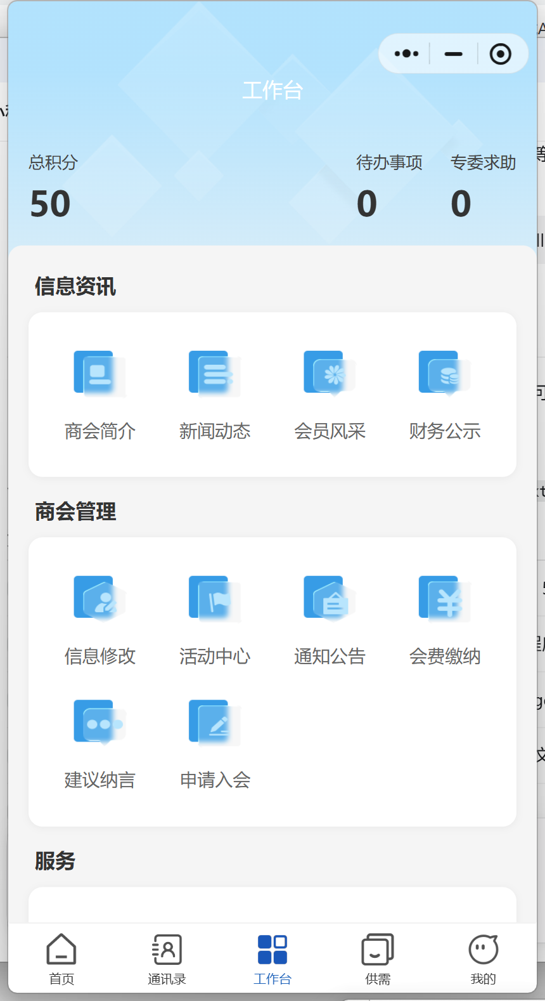Open the 新闻动态 news icon

pos(215,374)
